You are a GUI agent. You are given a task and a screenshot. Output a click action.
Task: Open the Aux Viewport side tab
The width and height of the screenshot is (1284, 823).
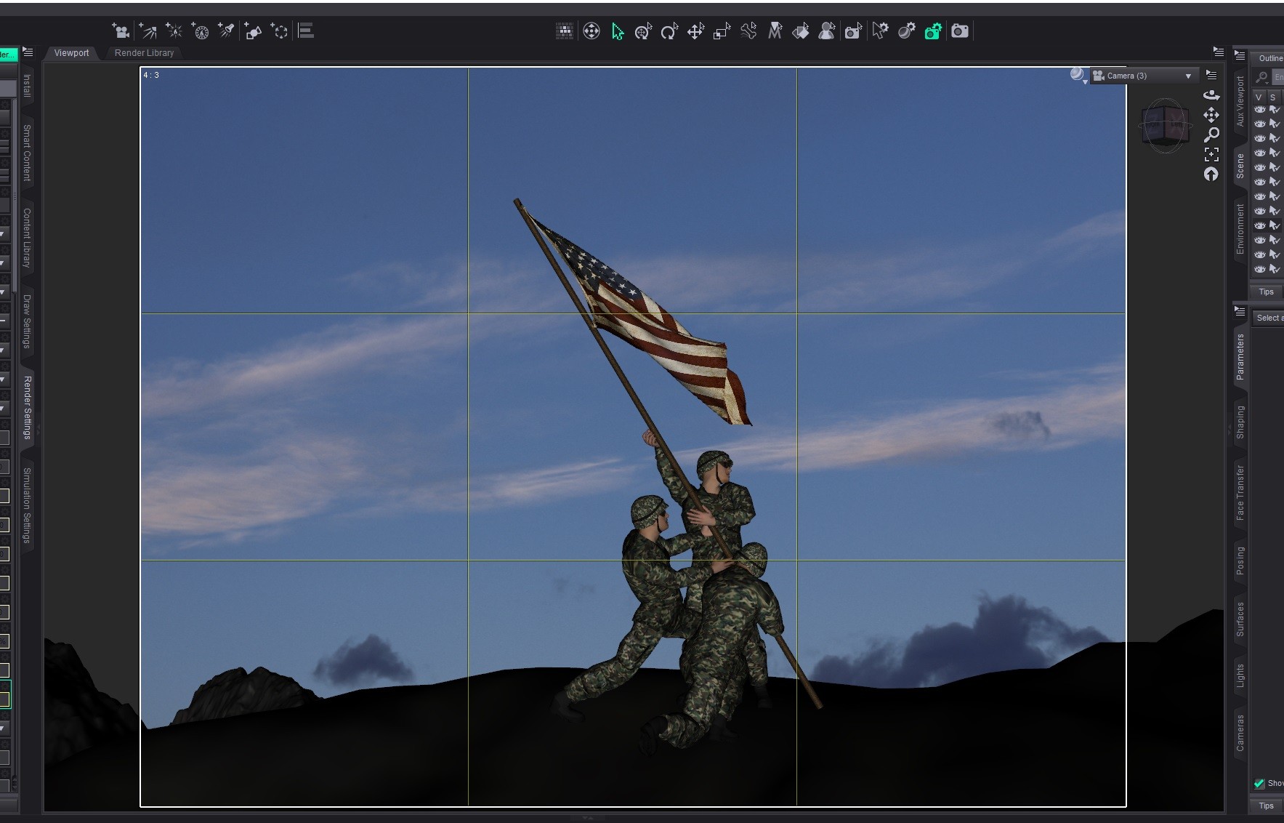pos(1240,100)
